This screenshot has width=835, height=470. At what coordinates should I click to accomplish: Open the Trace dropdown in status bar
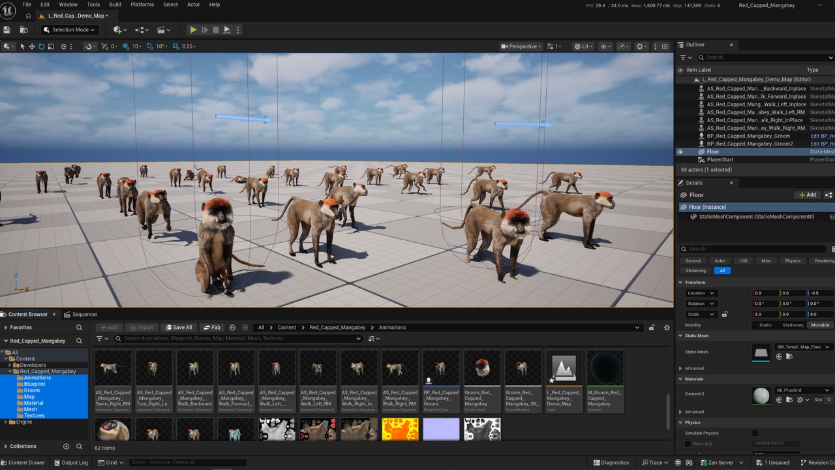[655, 462]
